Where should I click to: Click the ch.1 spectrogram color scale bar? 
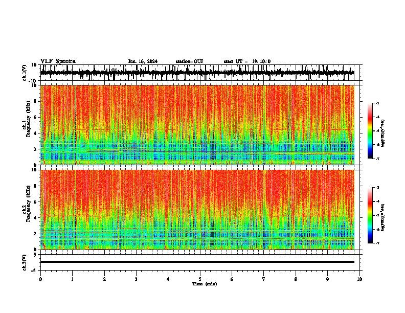click(370, 131)
